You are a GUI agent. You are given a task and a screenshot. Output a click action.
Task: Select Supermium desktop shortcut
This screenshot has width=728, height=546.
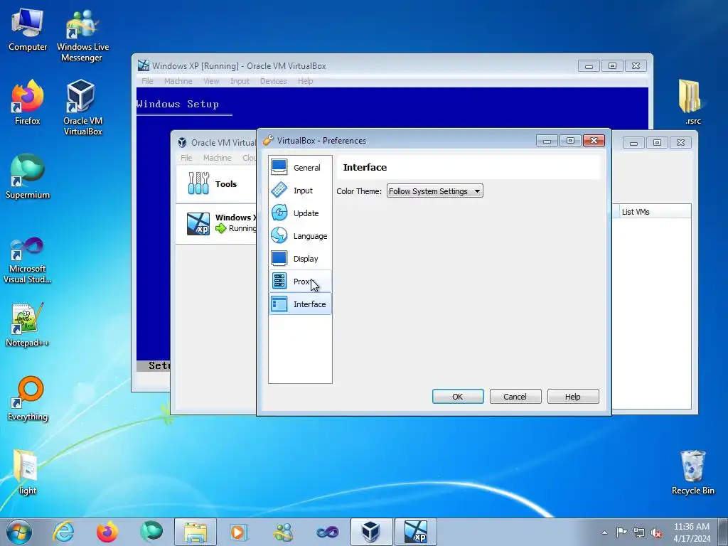28,176
